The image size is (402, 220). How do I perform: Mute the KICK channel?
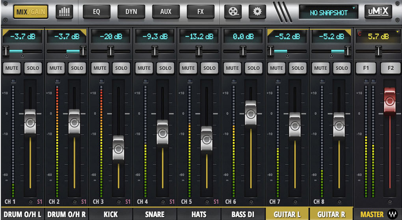click(x=100, y=68)
